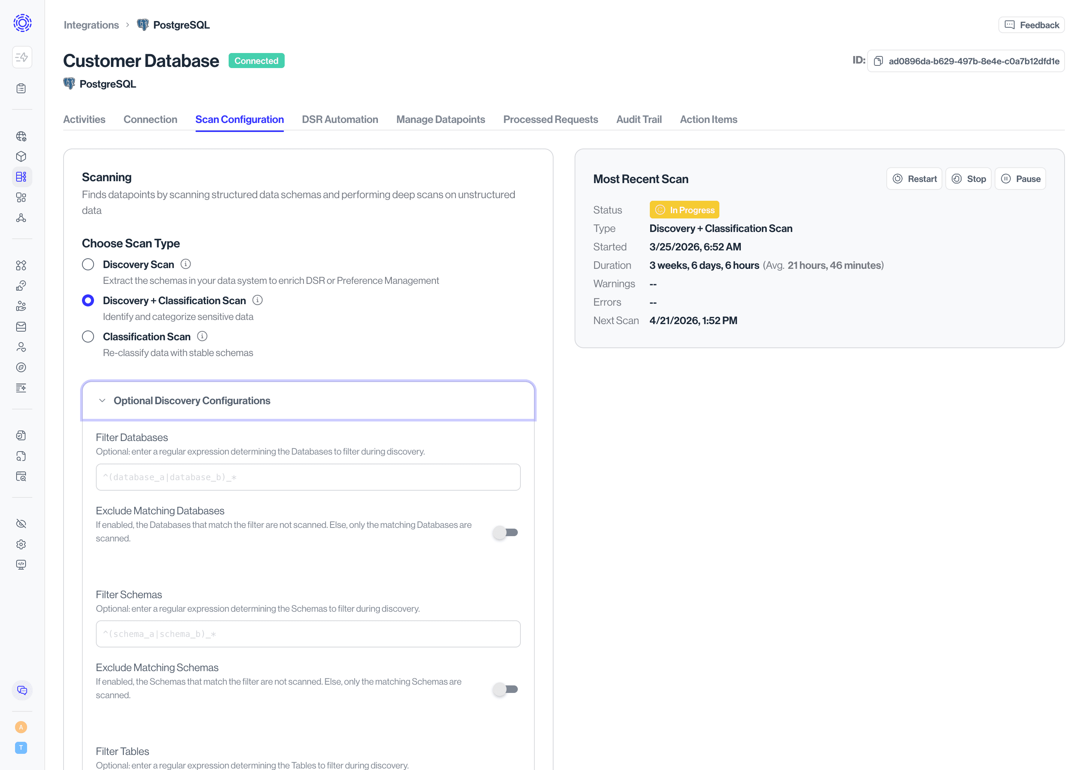Viewport: 1083px width, 770px height.
Task: Select the Classification Scan radio button
Action: 88,336
